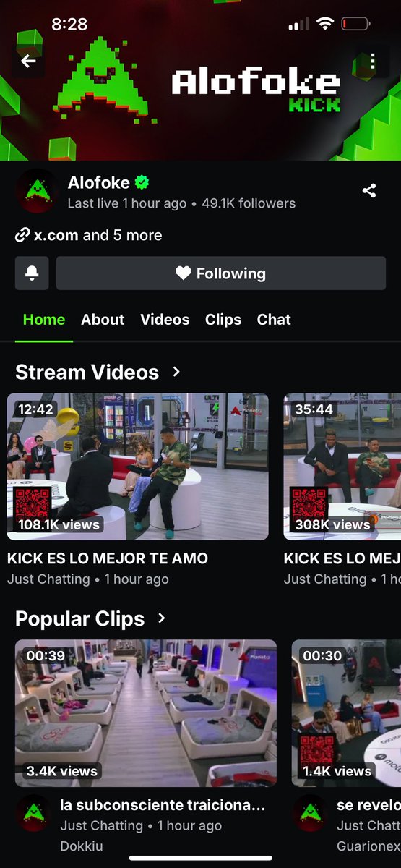
Task: Open the Popular Clips heading
Action: click(79, 619)
